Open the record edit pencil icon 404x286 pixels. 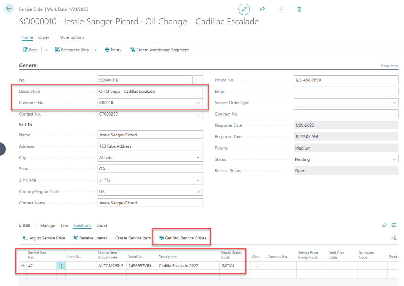tap(244, 9)
